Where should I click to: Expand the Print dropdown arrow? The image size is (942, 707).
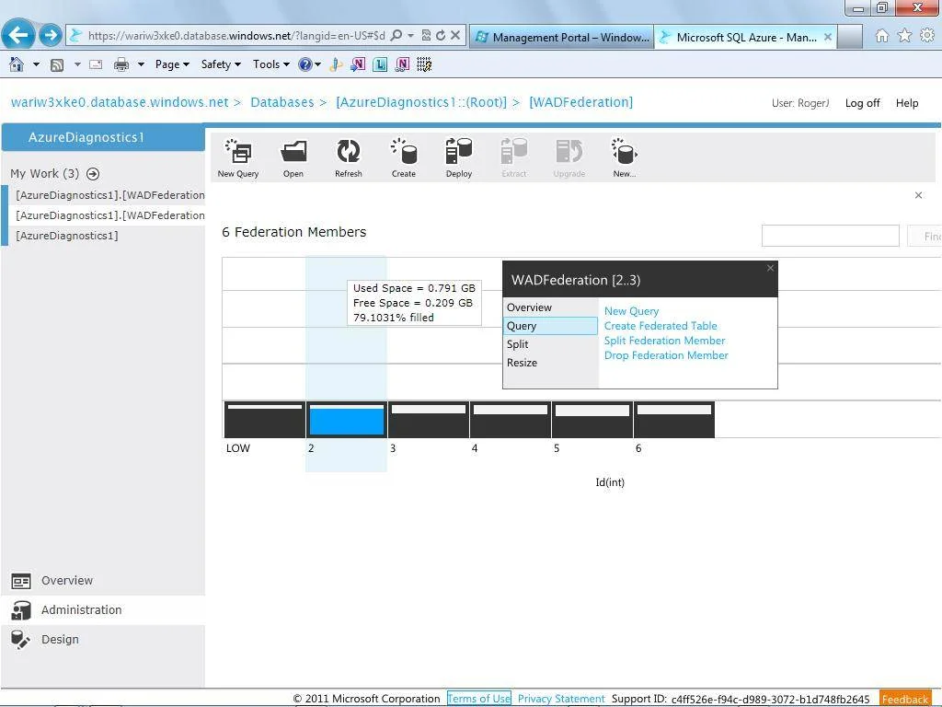click(141, 64)
